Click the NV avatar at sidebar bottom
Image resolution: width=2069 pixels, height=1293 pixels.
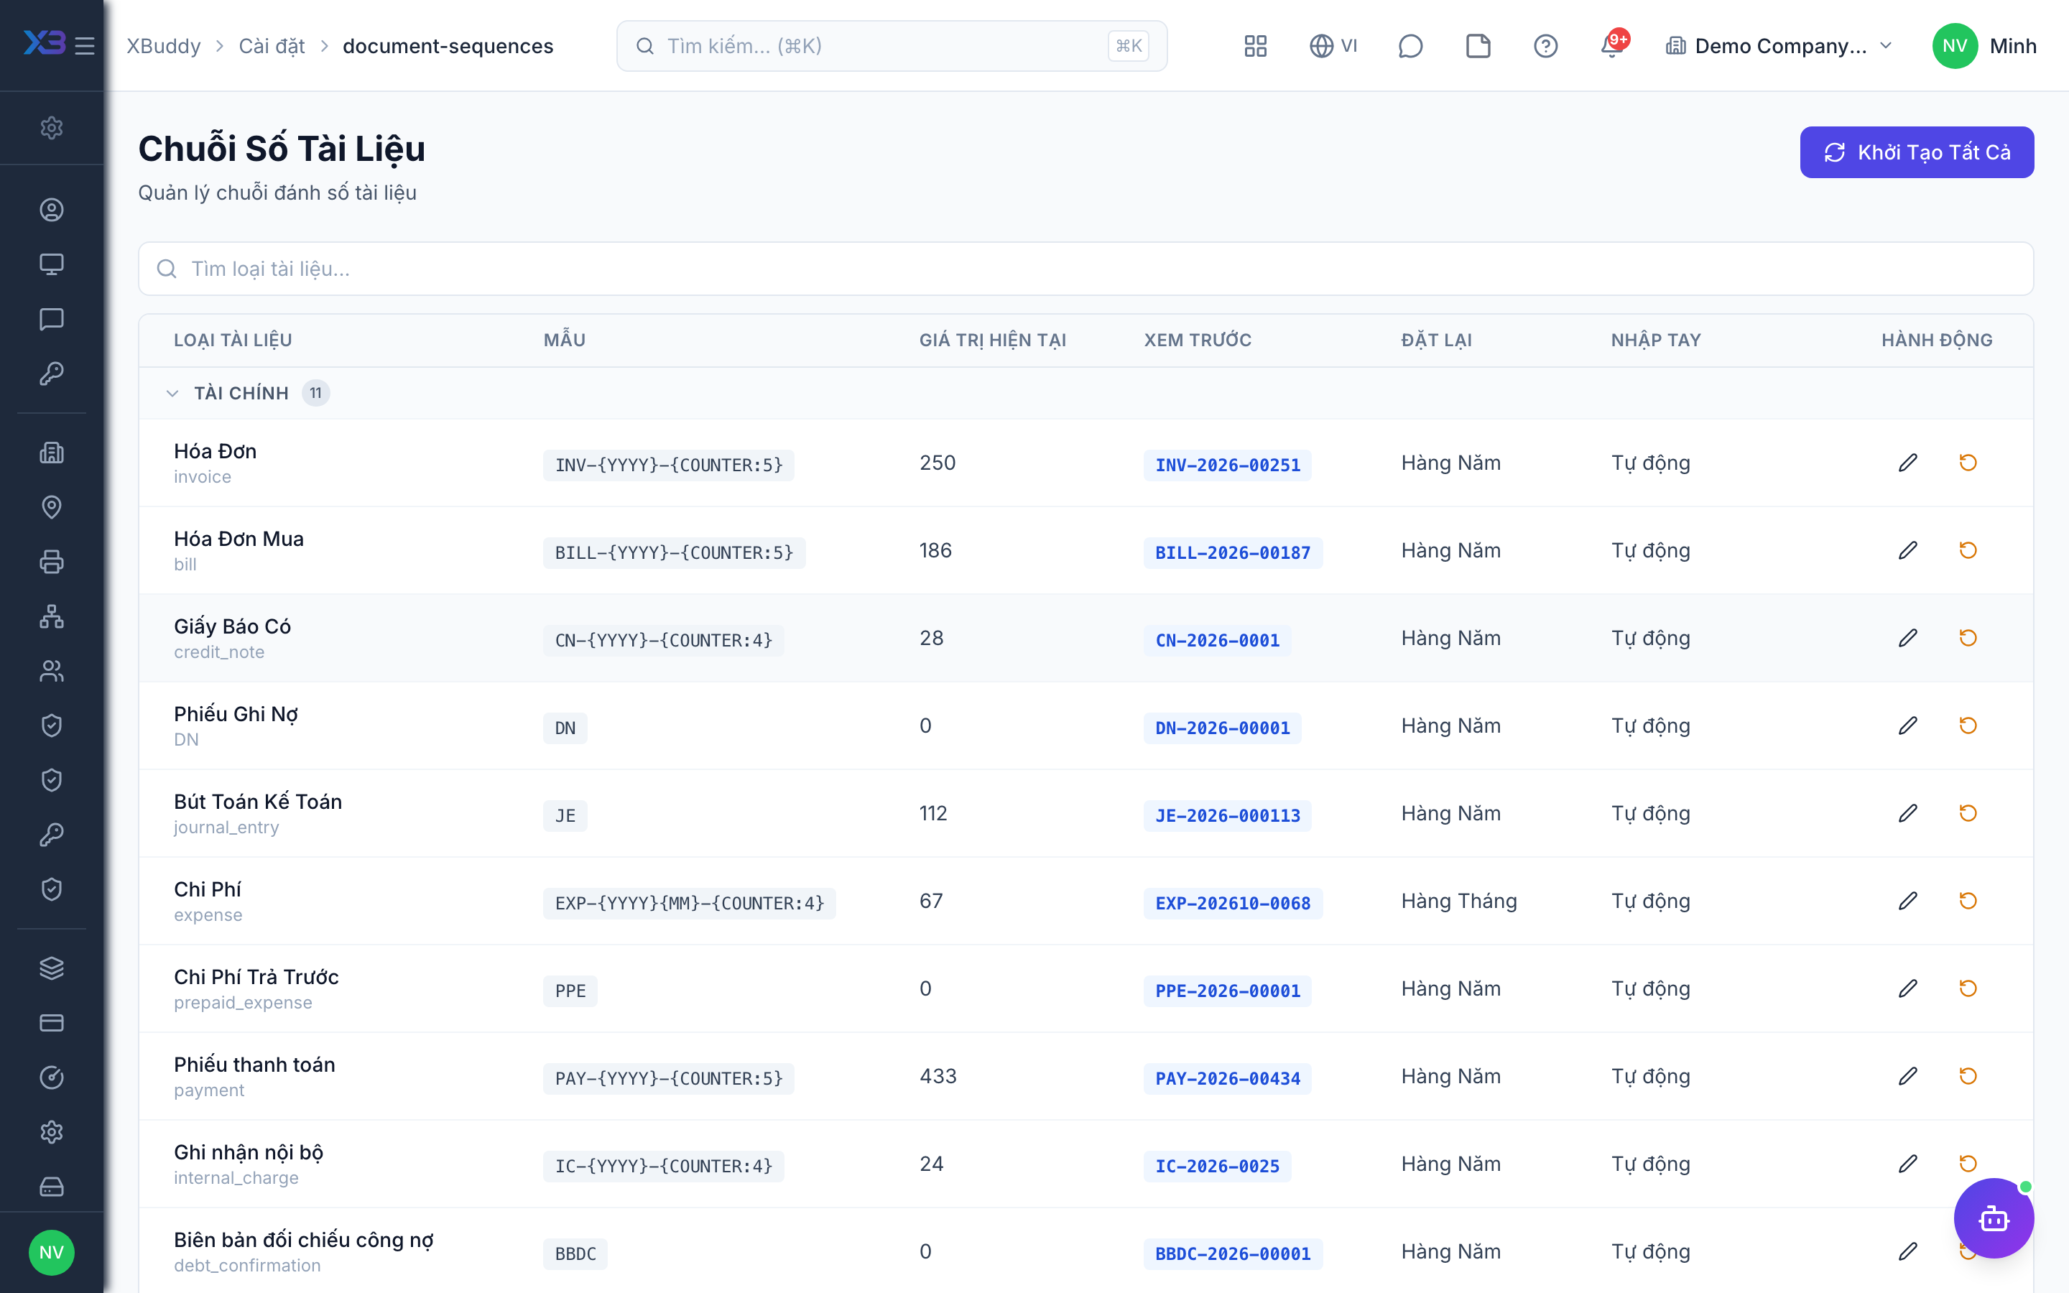51,1253
